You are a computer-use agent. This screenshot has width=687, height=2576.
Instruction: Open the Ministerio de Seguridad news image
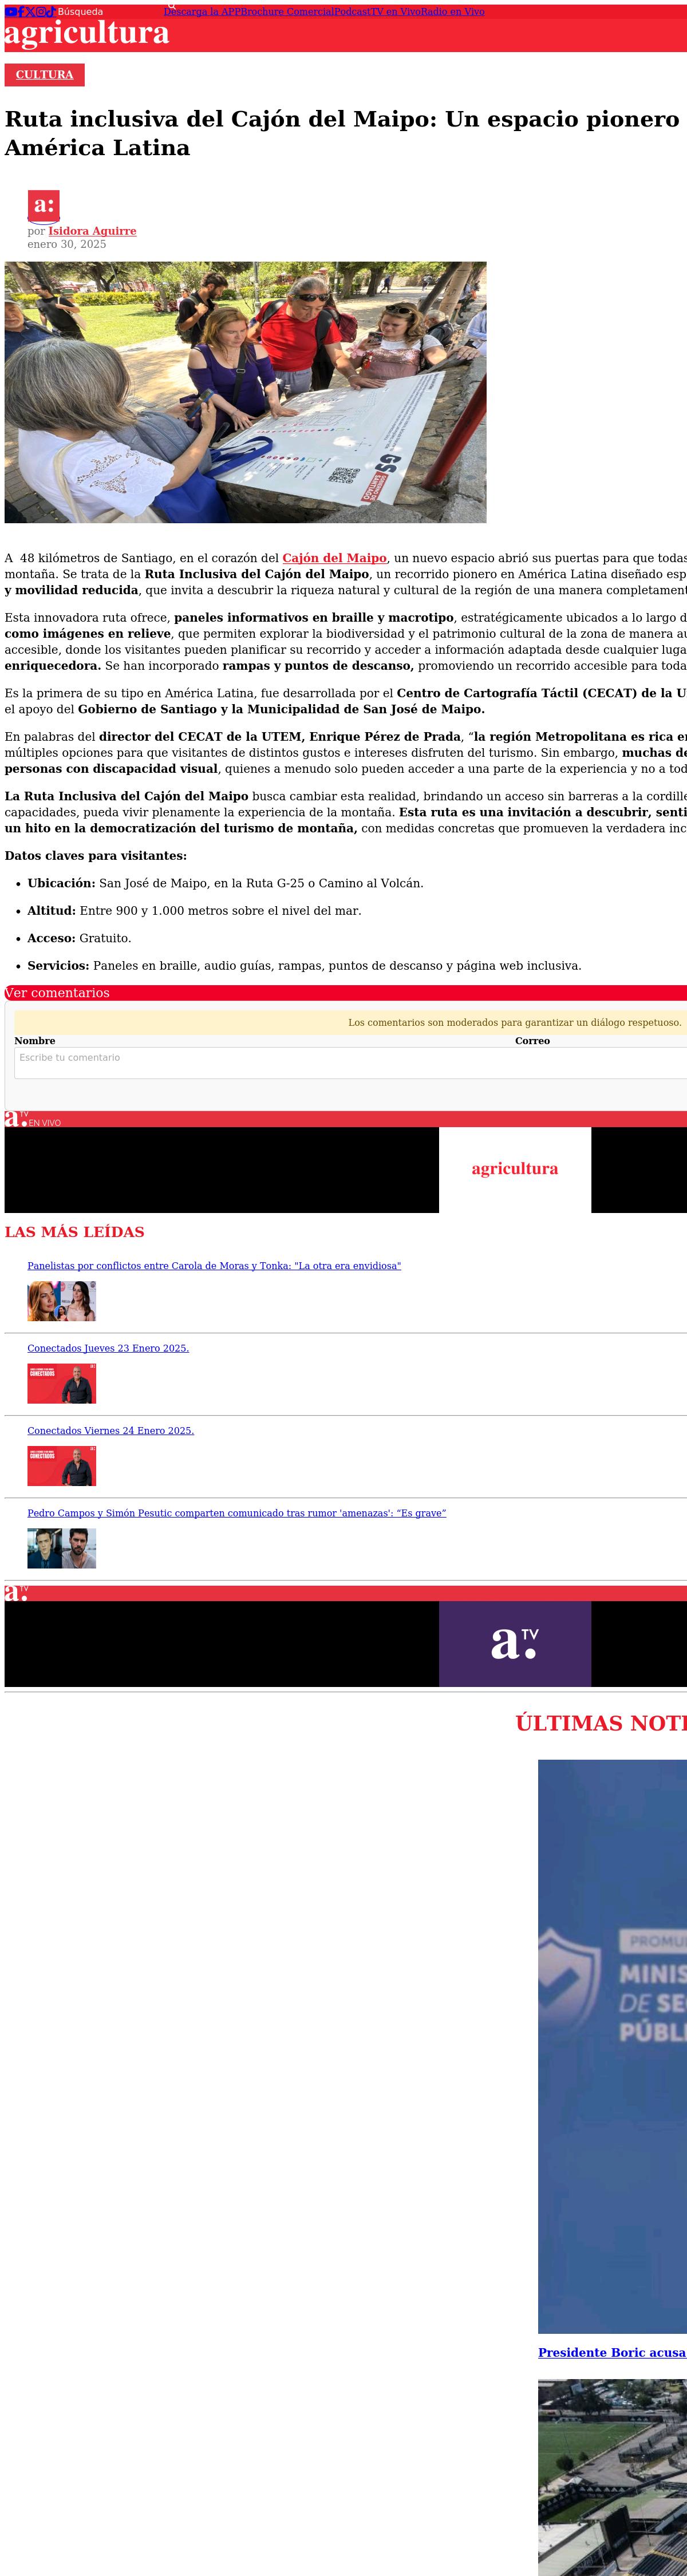click(612, 2047)
